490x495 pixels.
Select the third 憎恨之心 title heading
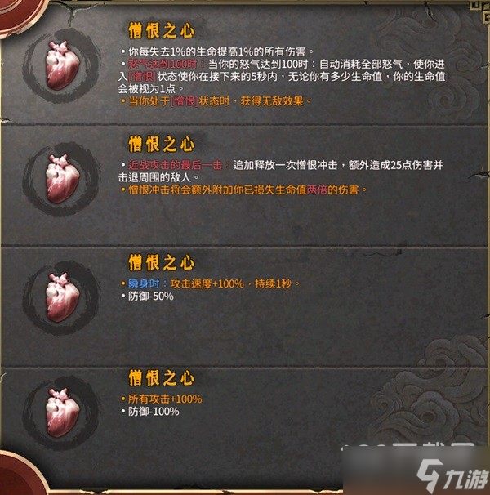click(x=162, y=263)
